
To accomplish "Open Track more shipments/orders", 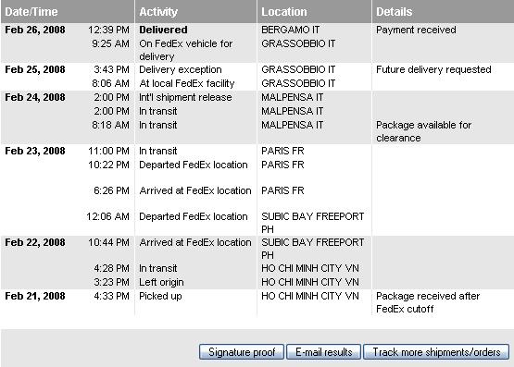I will 436,352.
